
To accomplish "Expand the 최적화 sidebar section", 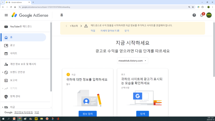I will pos(3,88).
